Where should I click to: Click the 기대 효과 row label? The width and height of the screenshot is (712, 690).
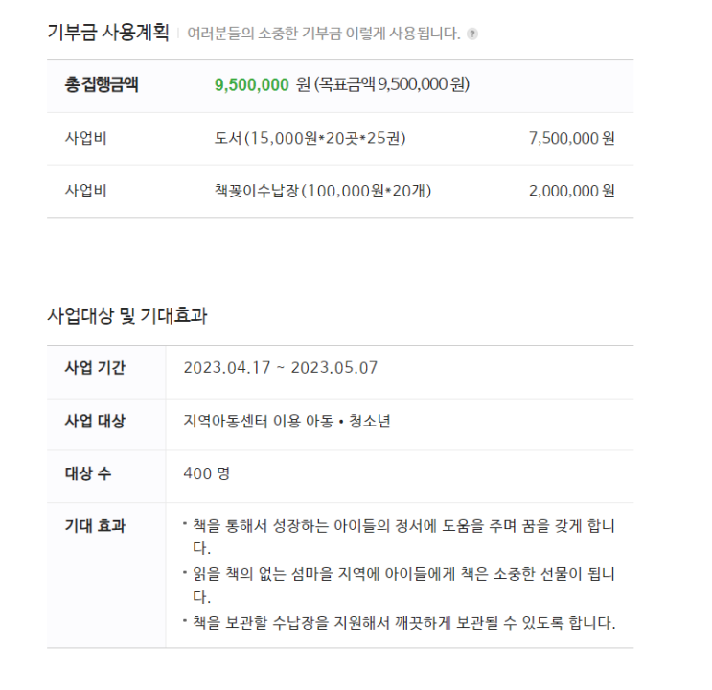coord(95,526)
